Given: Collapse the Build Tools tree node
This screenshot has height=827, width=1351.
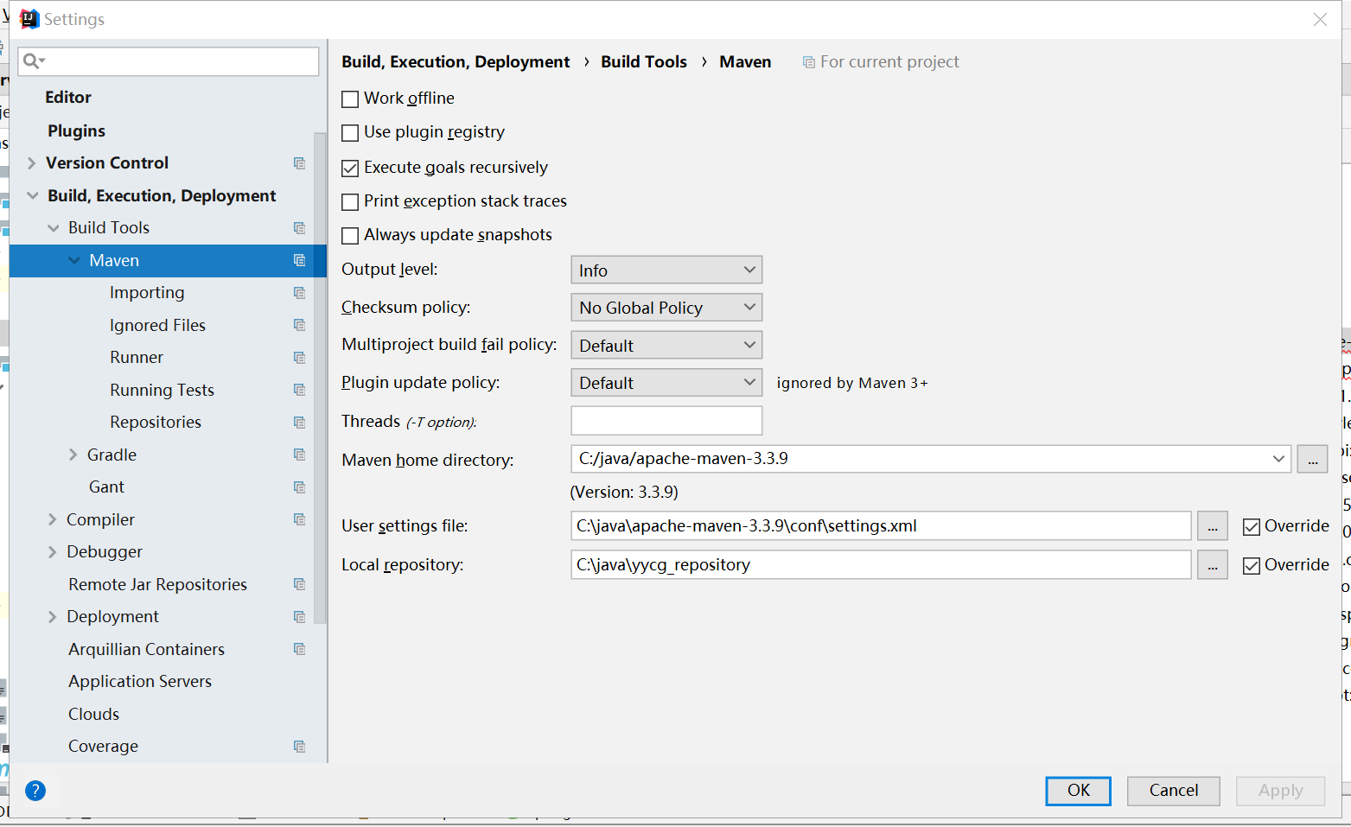Looking at the screenshot, I should click(x=53, y=228).
